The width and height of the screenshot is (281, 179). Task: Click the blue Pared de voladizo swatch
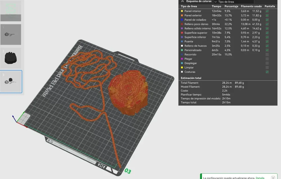tap(182, 20)
